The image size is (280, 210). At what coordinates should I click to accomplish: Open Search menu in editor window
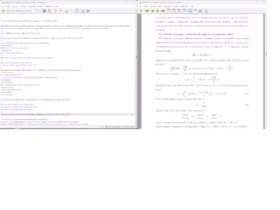point(15,6)
